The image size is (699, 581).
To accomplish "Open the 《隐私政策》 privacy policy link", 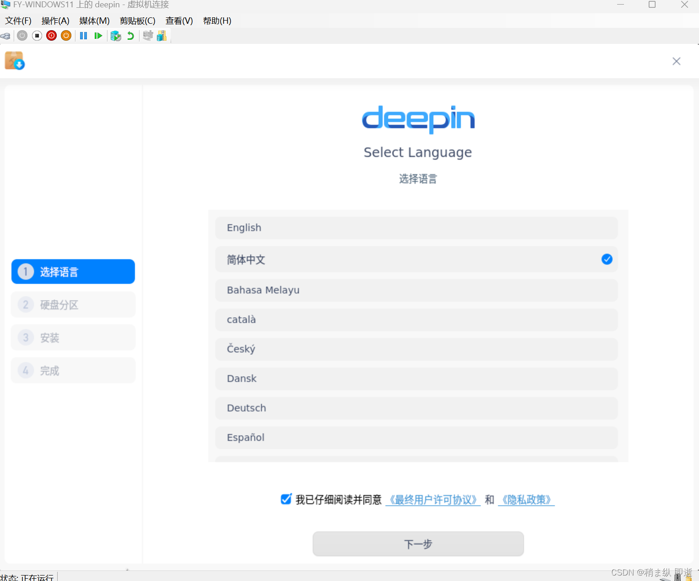I will click(x=526, y=499).
